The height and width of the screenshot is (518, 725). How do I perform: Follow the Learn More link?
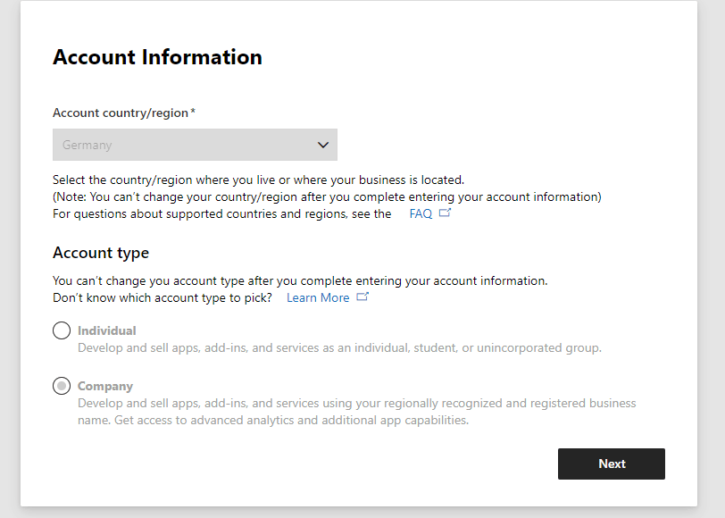click(318, 298)
